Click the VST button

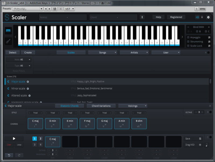click(x=68, y=9)
